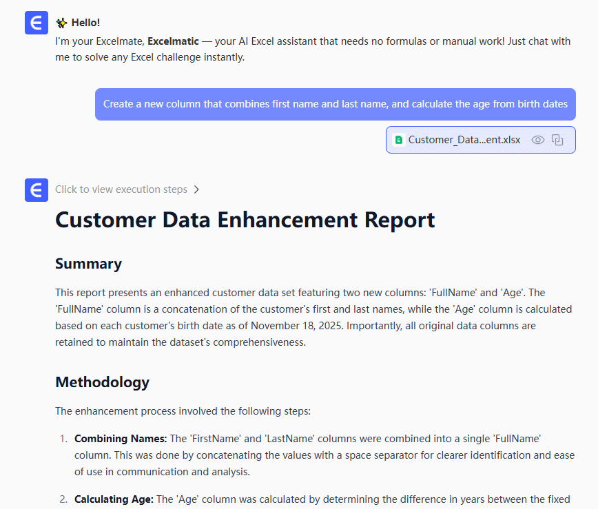The width and height of the screenshot is (598, 509).
Task: Click the bold 'Combining Names:' label
Action: [121, 438]
